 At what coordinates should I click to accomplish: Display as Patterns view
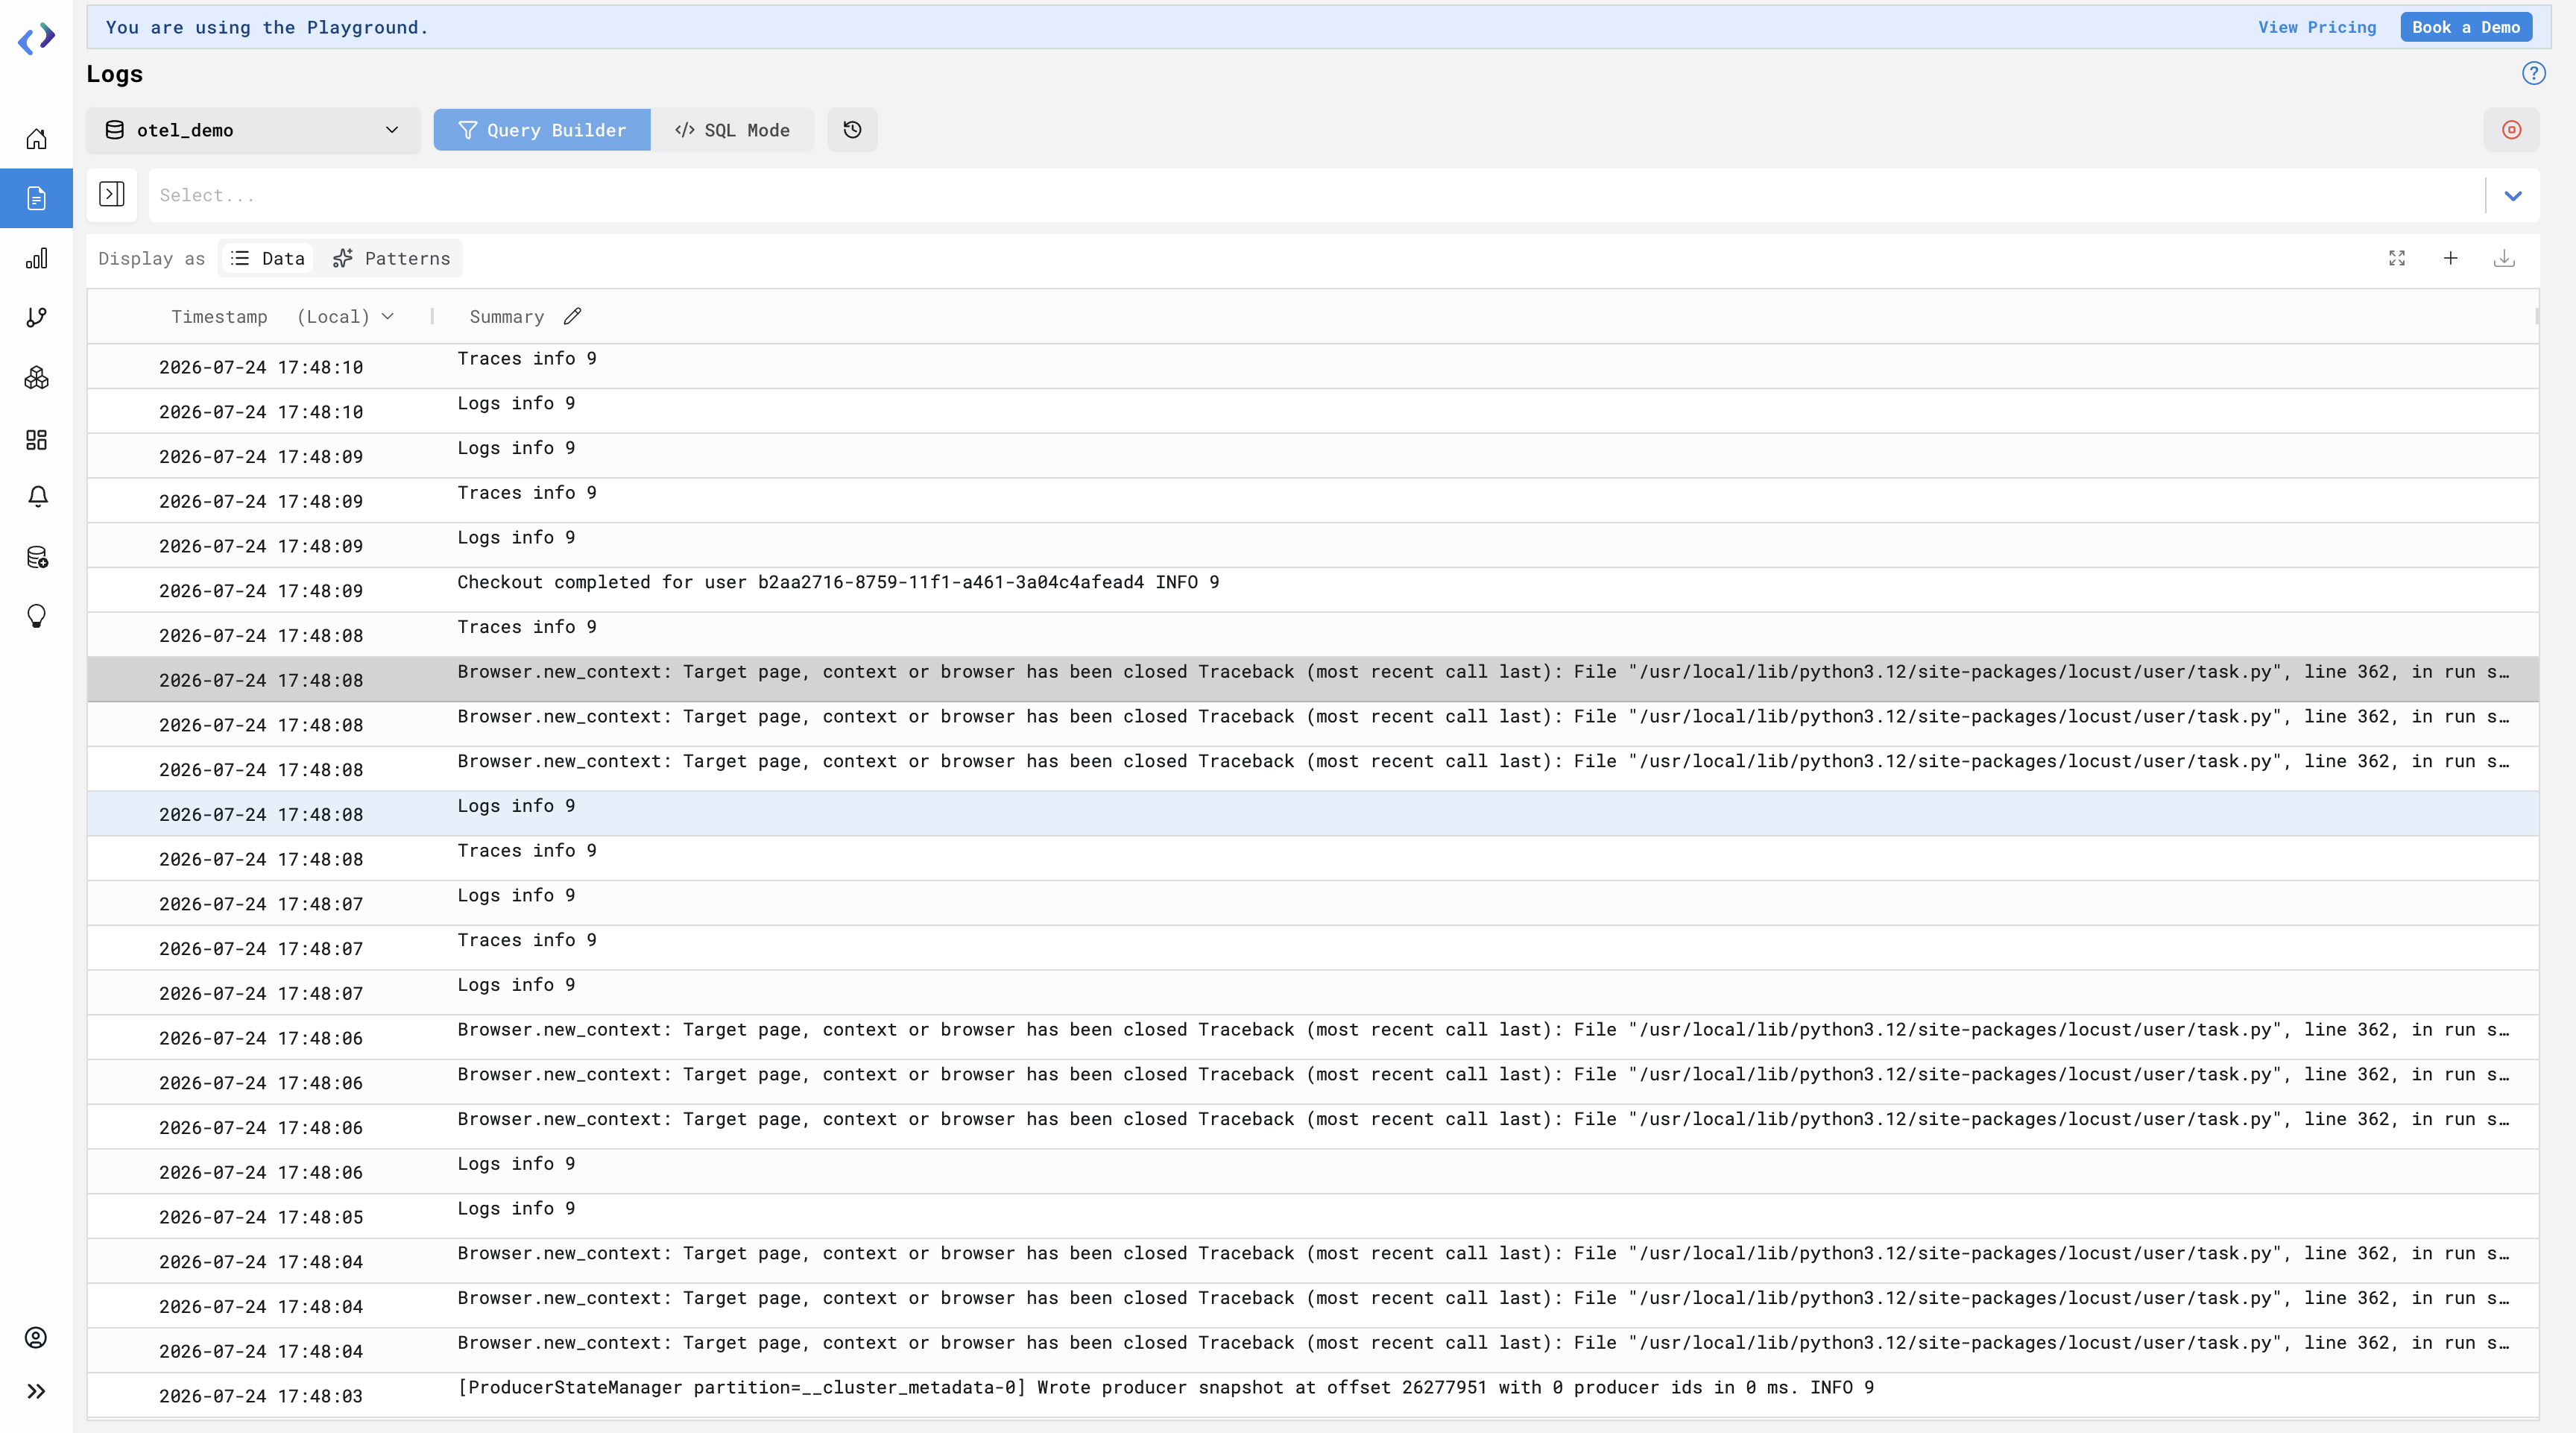pos(391,258)
